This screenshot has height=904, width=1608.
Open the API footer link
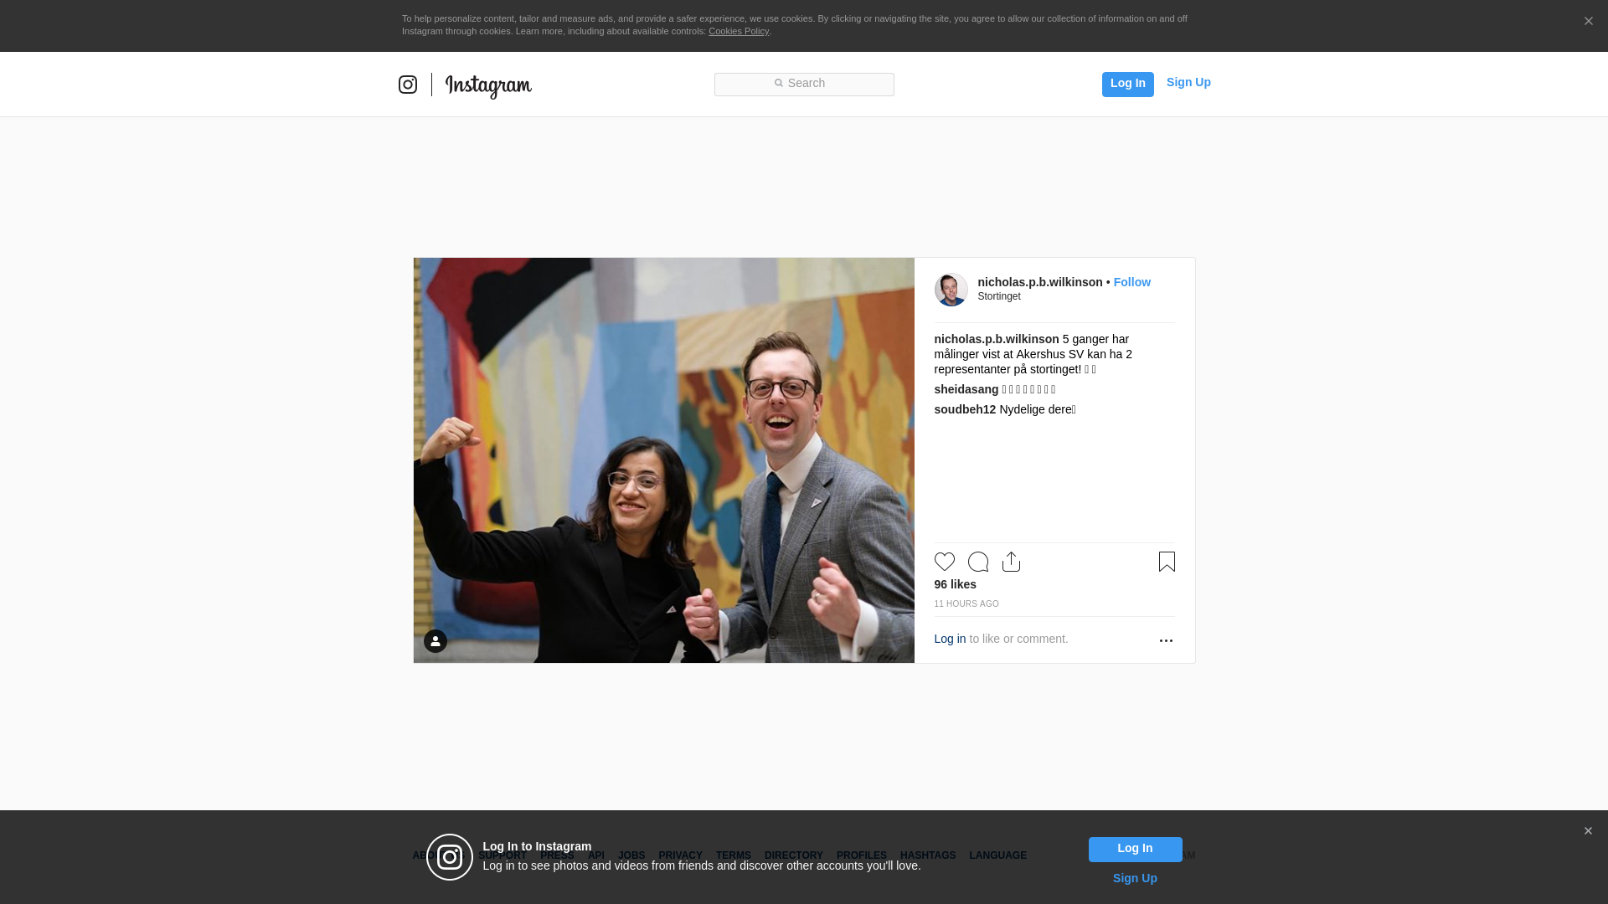coord(596,855)
